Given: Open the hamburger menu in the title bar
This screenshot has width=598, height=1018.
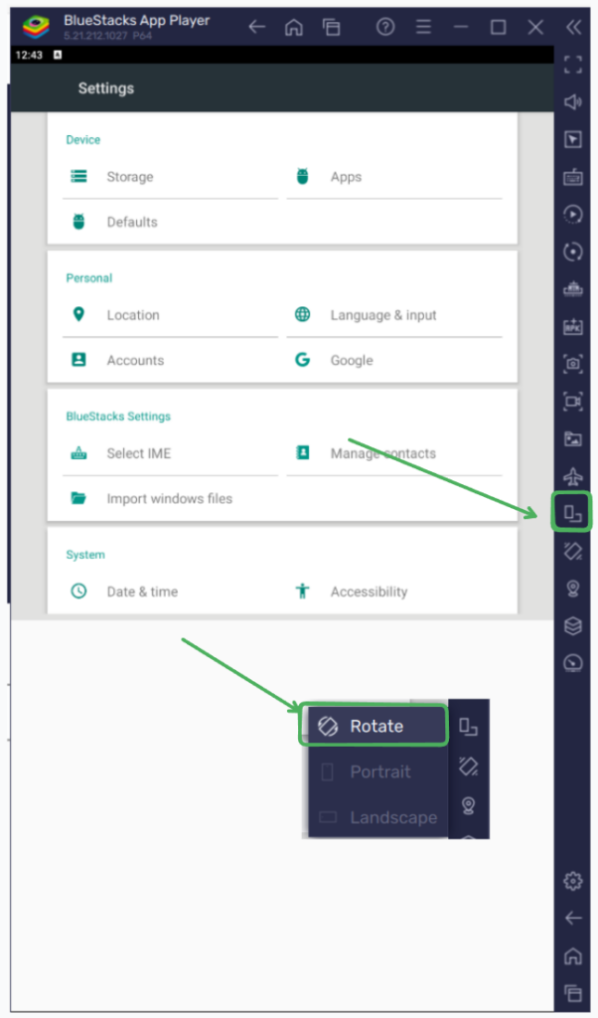Looking at the screenshot, I should (x=422, y=28).
